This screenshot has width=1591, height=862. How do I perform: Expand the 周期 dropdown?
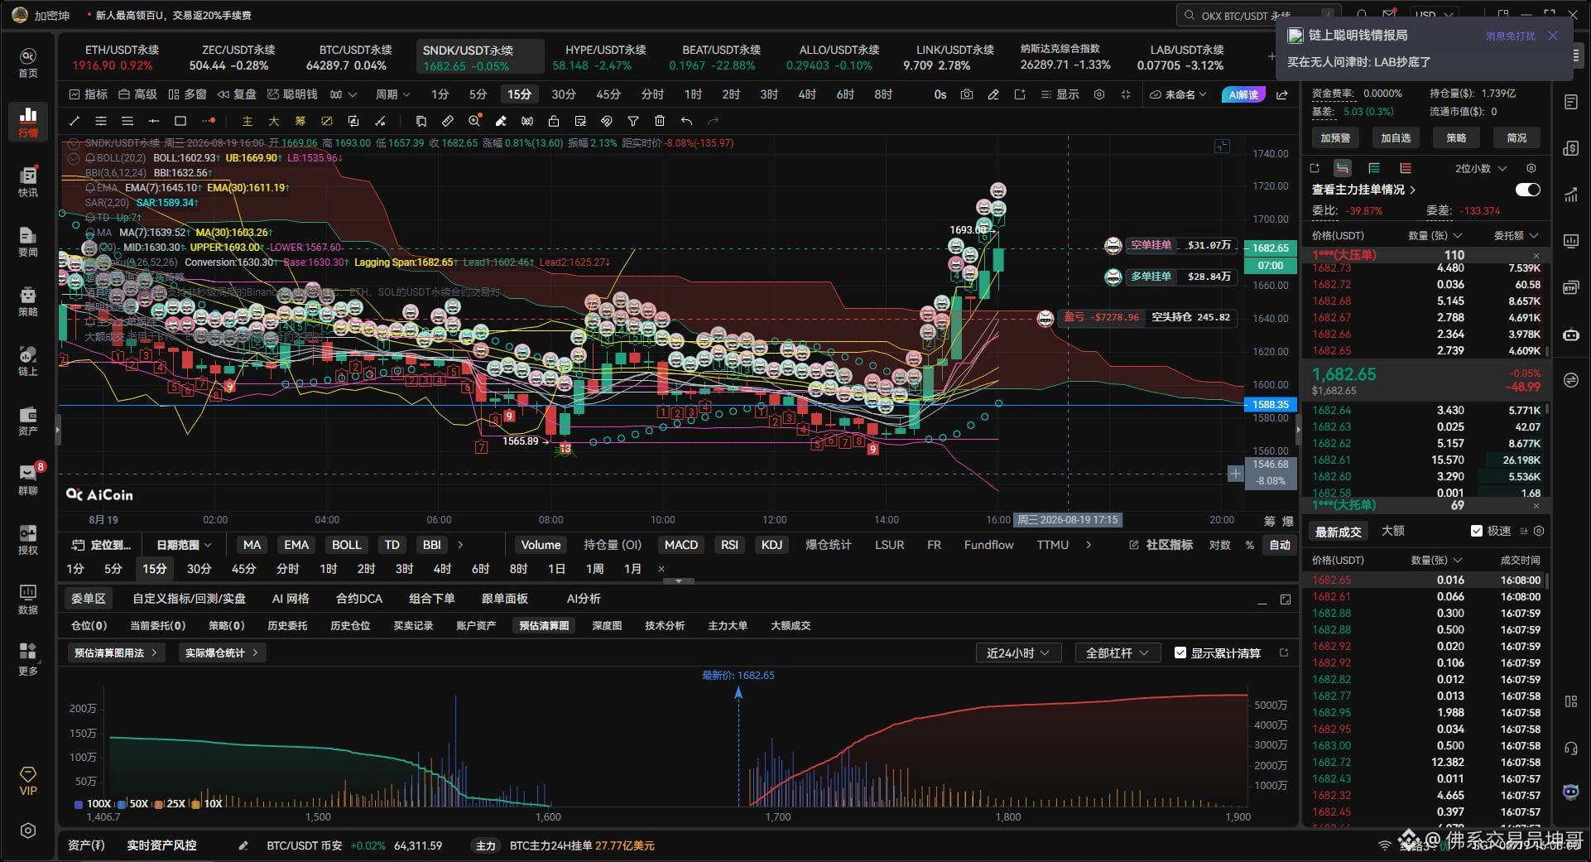coord(392,94)
